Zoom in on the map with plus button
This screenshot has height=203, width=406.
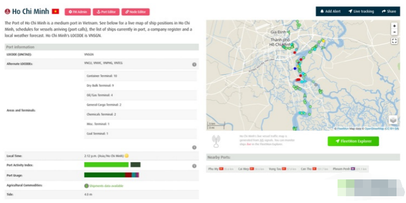click(394, 26)
